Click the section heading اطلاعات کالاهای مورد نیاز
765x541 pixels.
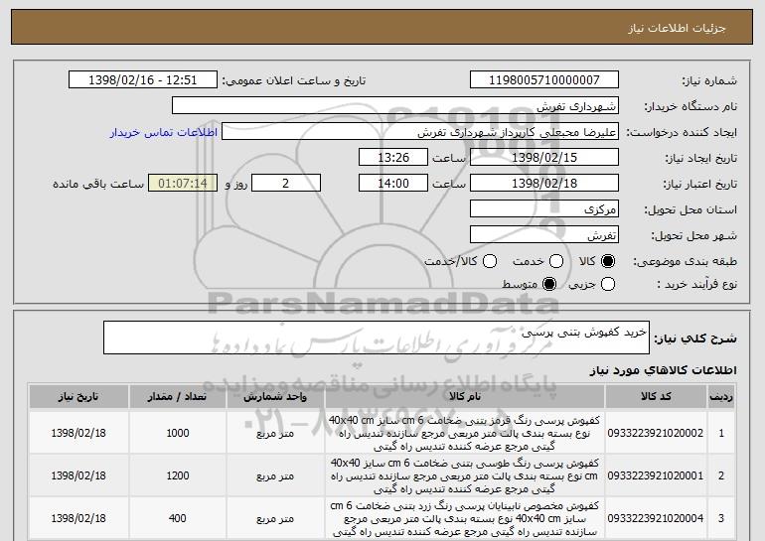click(x=663, y=370)
